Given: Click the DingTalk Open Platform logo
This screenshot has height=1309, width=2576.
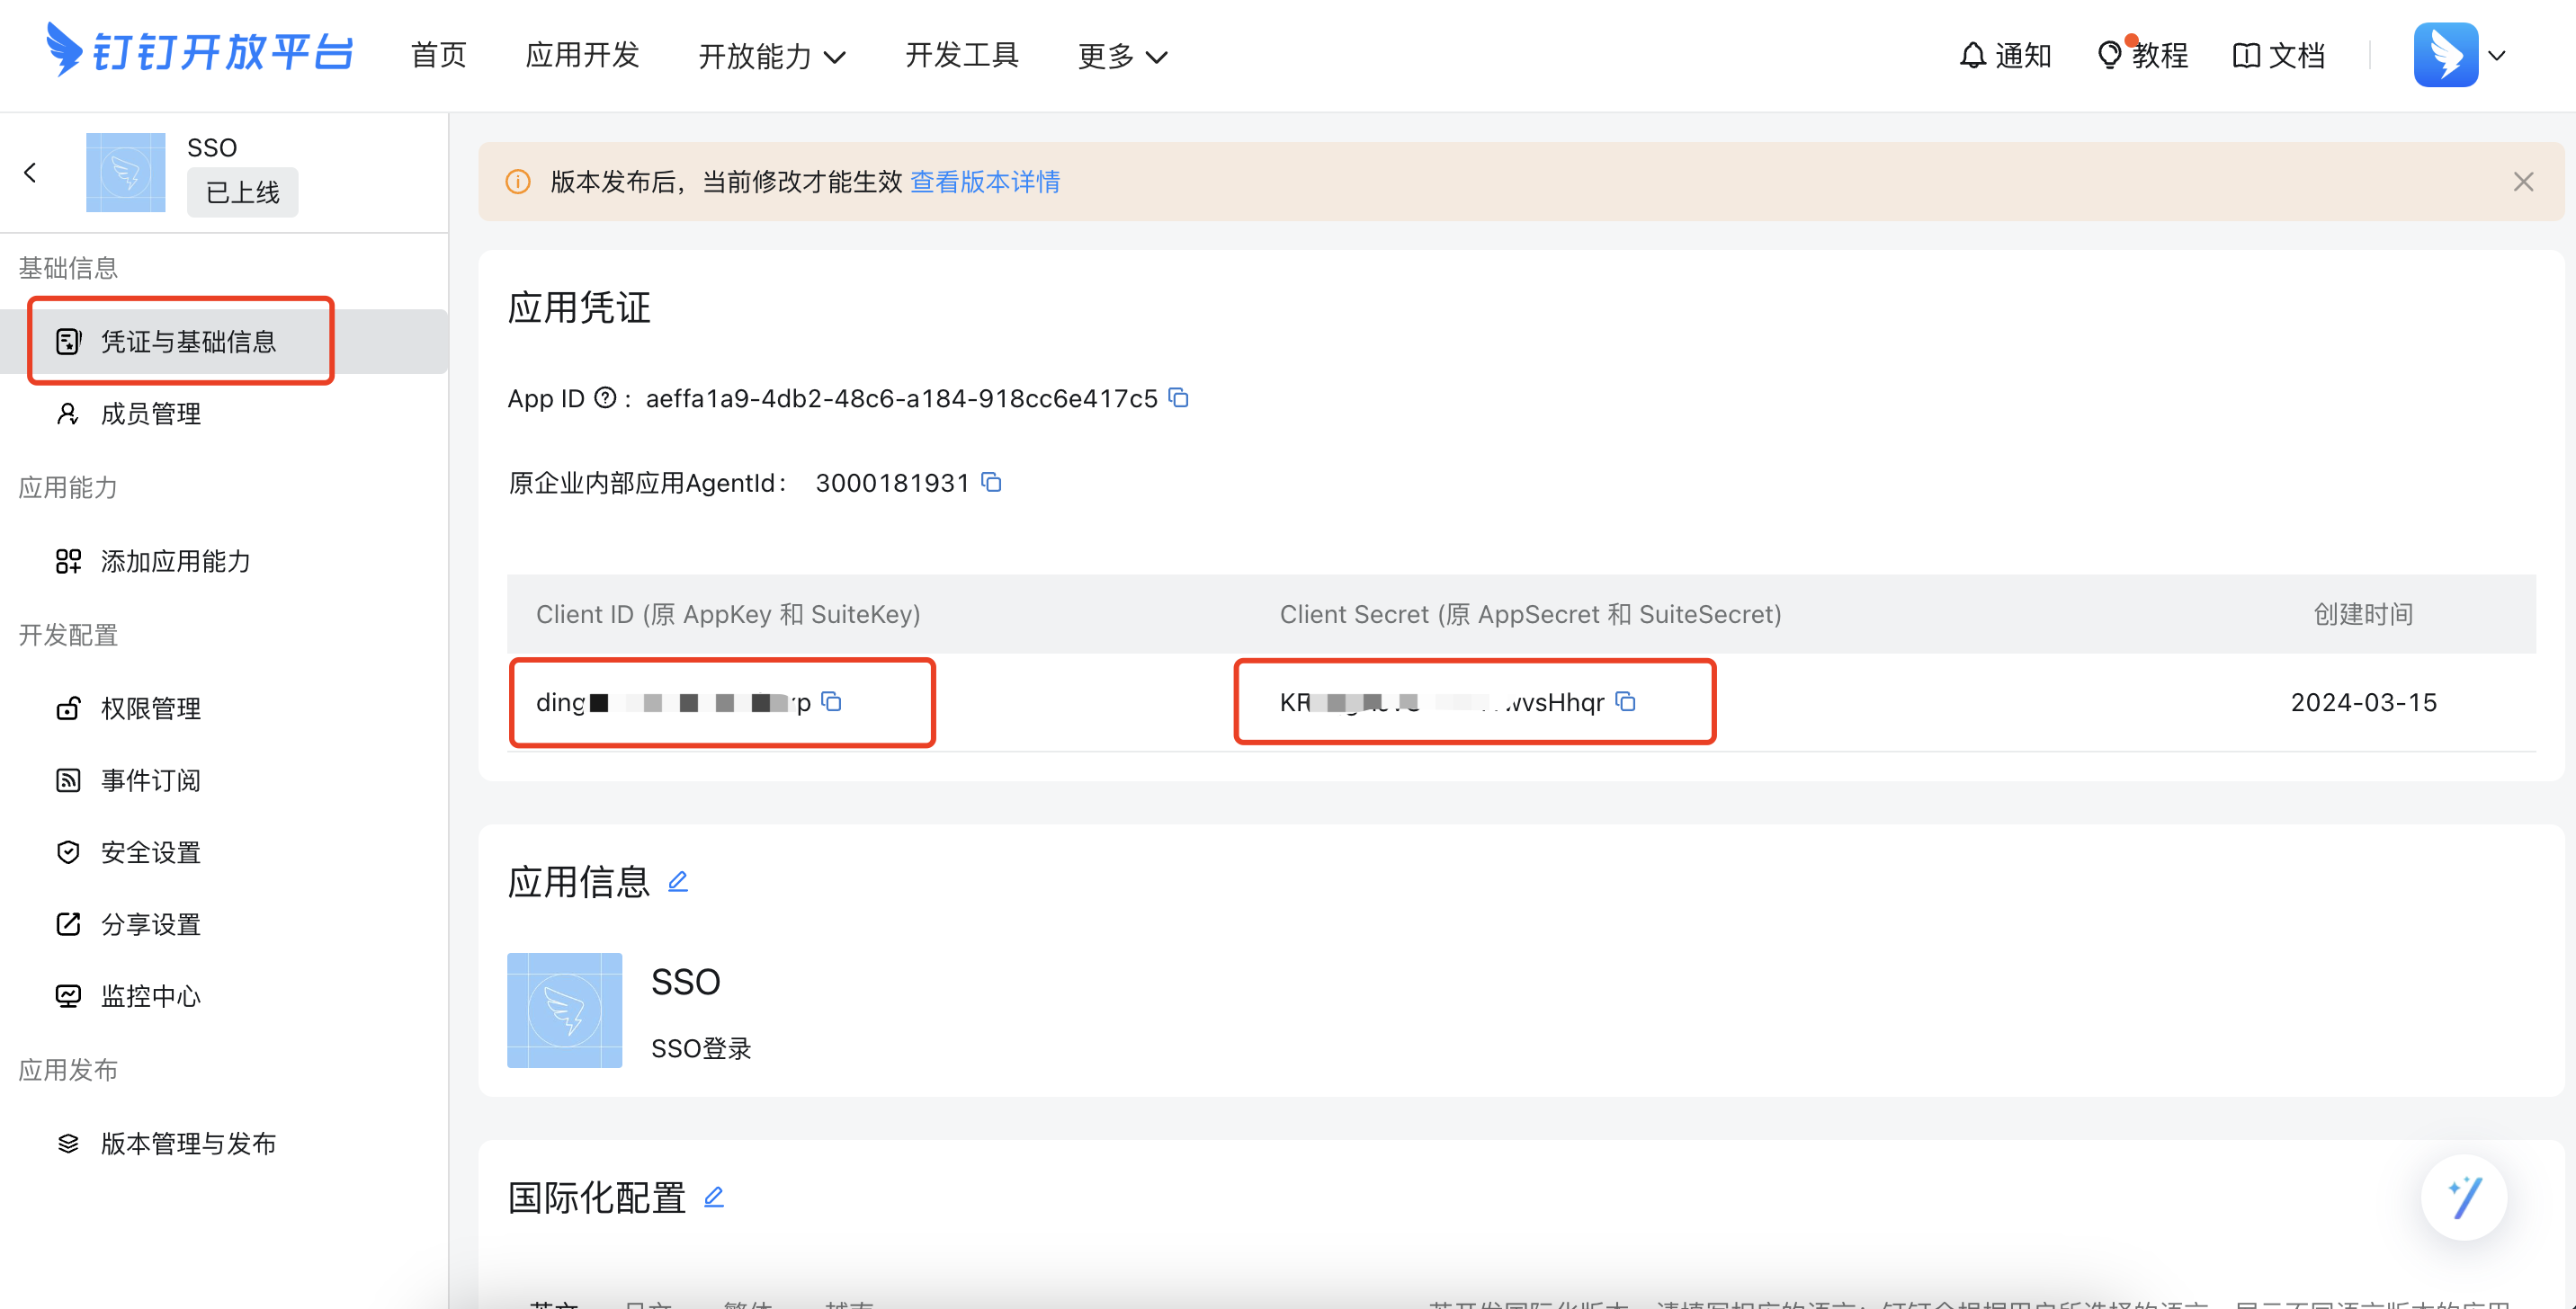Looking at the screenshot, I should (199, 50).
